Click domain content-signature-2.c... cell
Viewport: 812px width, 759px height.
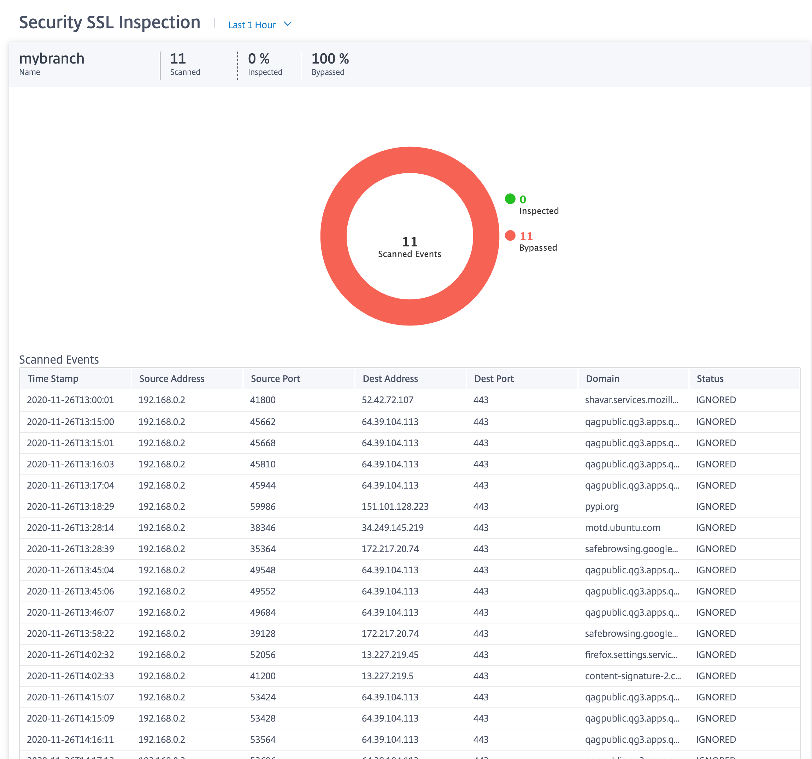(633, 677)
